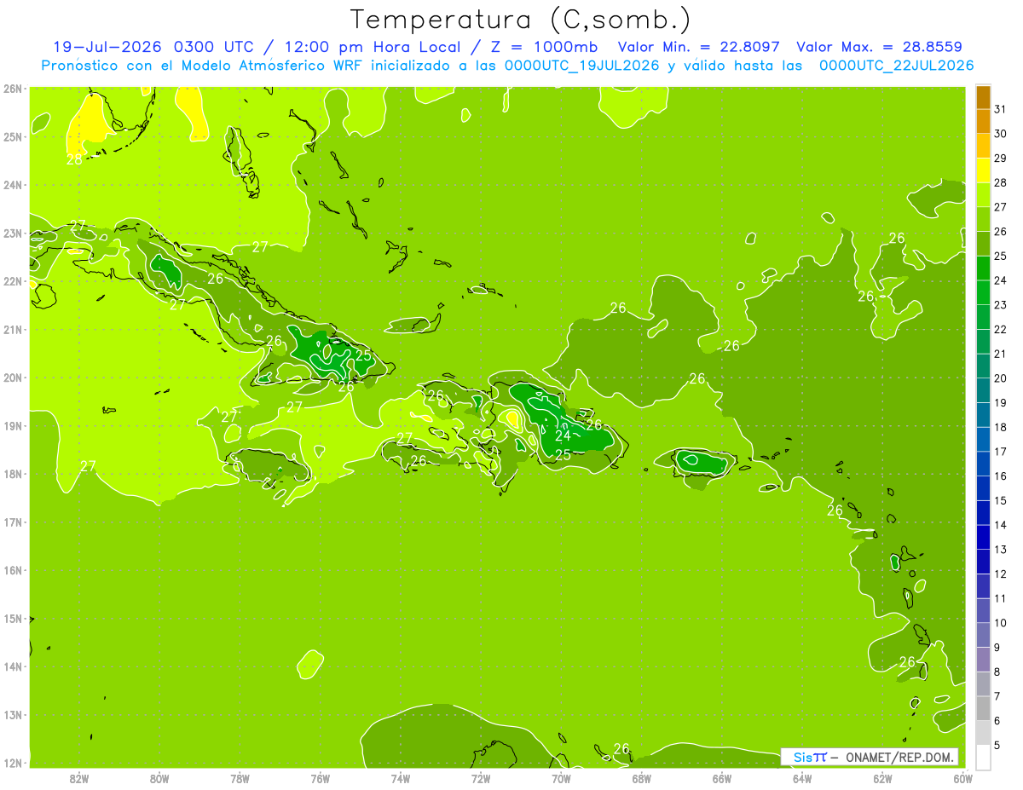Screen dimensions: 1023x790
Task: Click the 76W longitude axis label
Action: point(320,778)
